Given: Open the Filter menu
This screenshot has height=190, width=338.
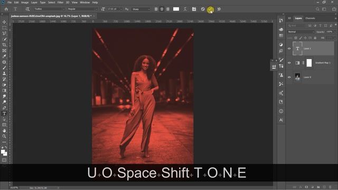Looking at the screenshot, I should [60, 2].
